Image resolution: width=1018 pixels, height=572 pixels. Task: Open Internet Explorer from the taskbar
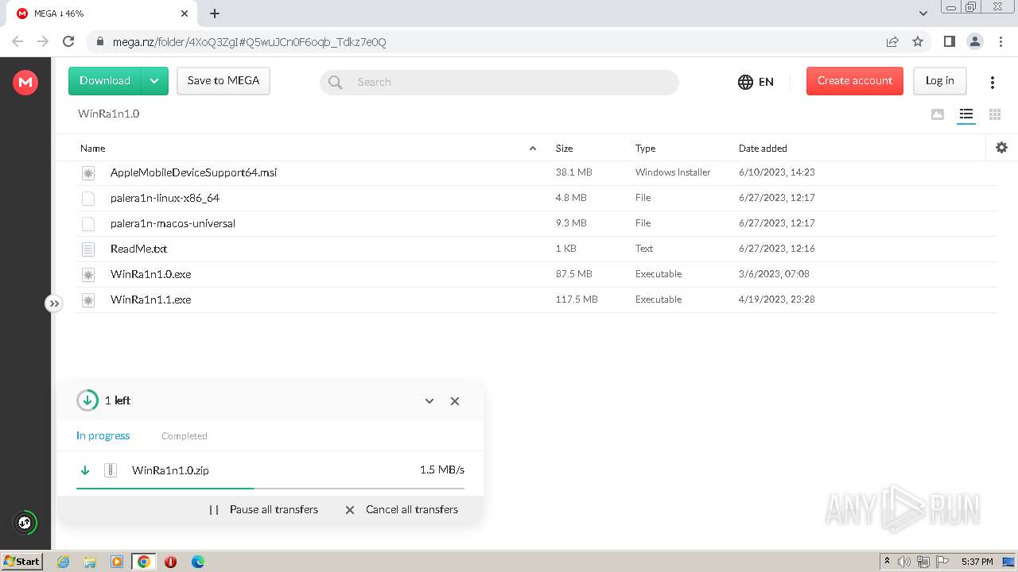tap(63, 562)
